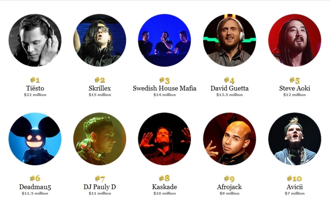Click the David Guetta name
The height and width of the screenshot is (204, 330).
pos(230,88)
